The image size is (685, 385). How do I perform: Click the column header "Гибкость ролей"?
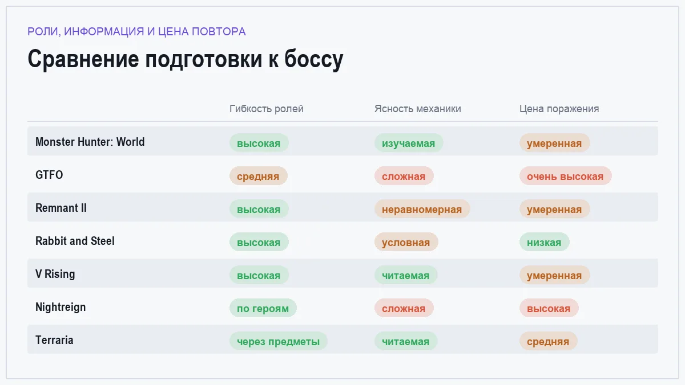pos(267,109)
